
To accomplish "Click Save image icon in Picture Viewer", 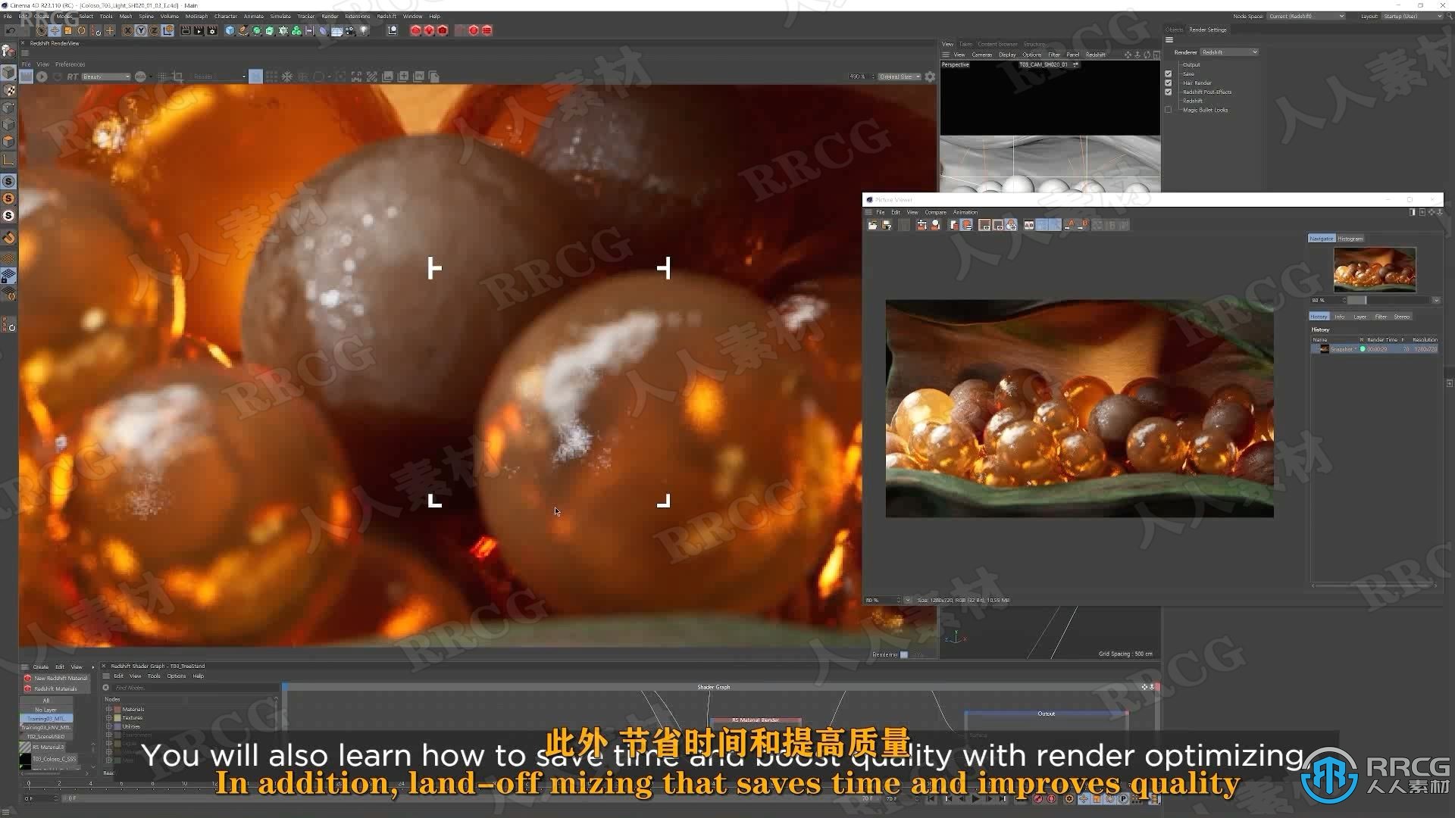I will pyautogui.click(x=886, y=225).
